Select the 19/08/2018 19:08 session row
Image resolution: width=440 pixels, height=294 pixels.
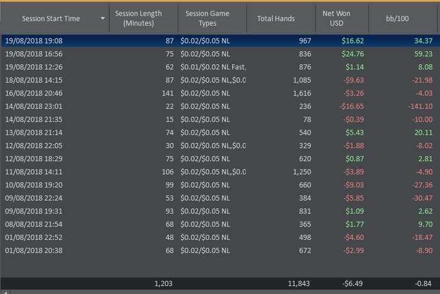tap(220, 41)
